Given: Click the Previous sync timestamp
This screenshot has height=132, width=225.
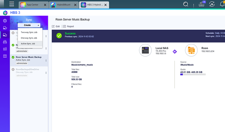Looking at the screenshot, I should [x=79, y=37].
